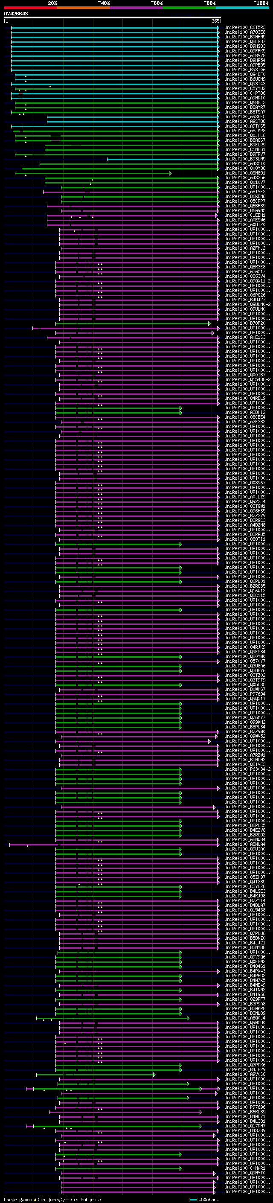Image resolution: width=273 pixels, height=1203 pixels.
Task: Click the cyan ~100% identity legend bar
Action: click(x=243, y=8)
